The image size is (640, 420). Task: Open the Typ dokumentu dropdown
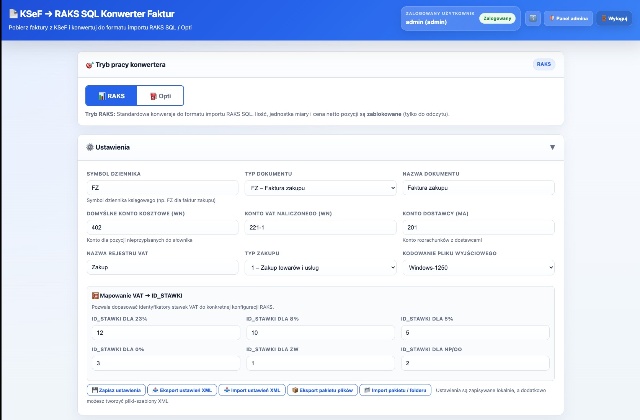320,188
